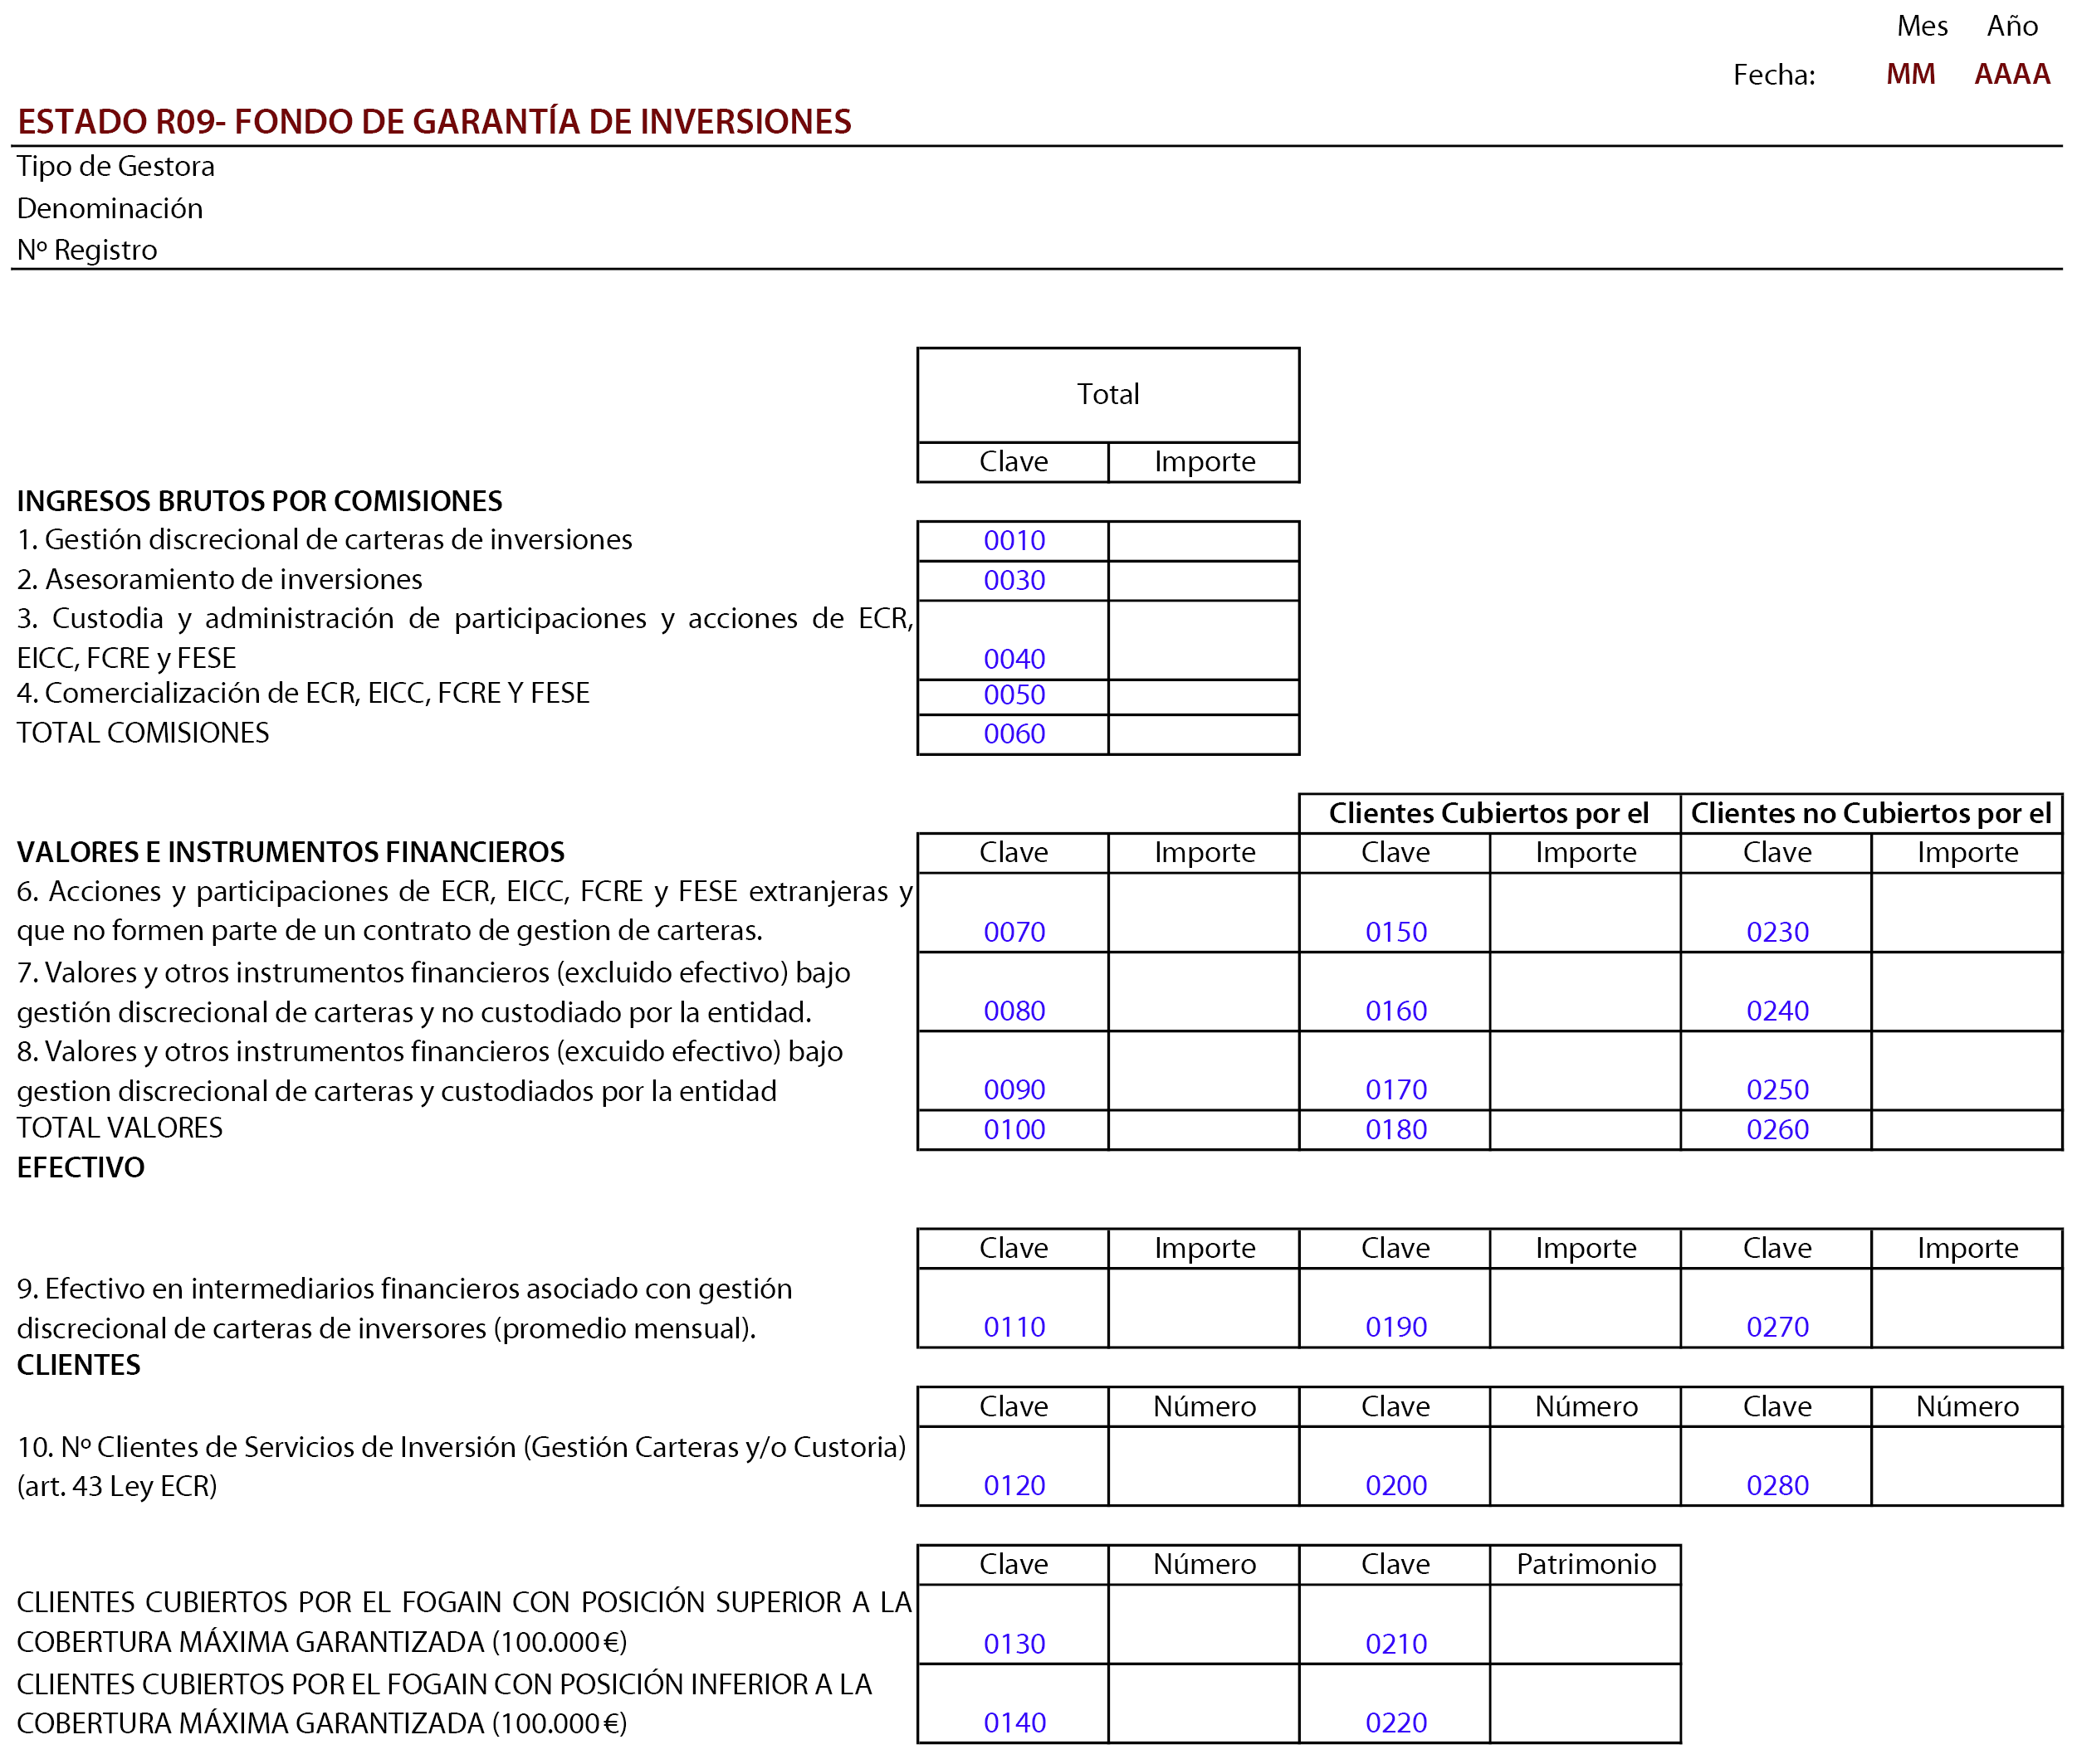This screenshot has height=1764, width=2077.
Task: Click the 'Tipo de Gestora' label
Action: [x=116, y=166]
